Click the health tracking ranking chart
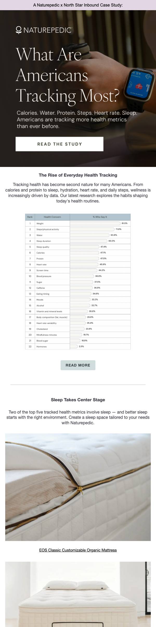Image resolution: width=156 pixels, height=627 pixels. coord(78,281)
